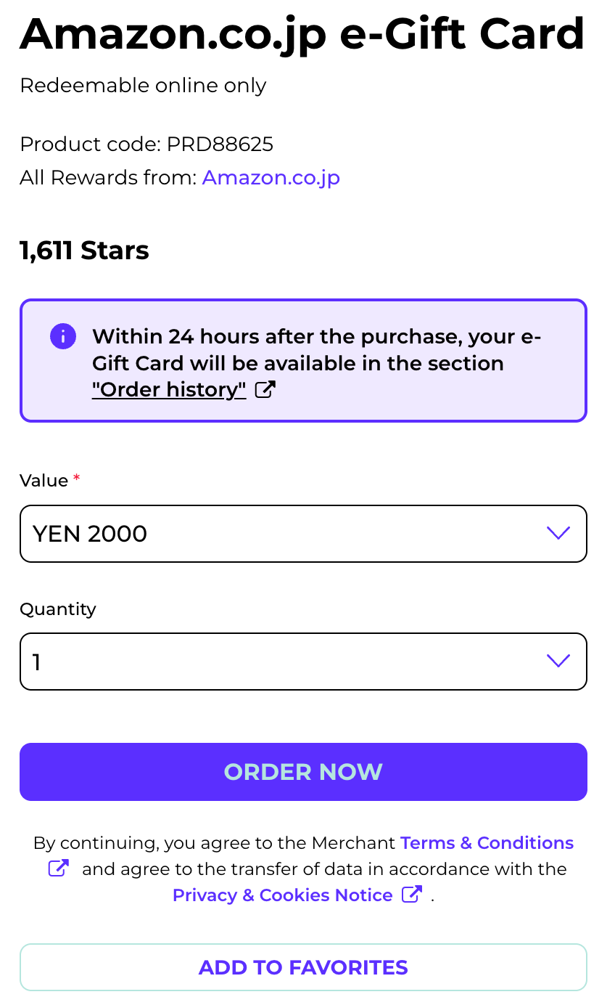Click the Redeemable online only subtitle
This screenshot has width=615, height=1005.
pos(143,86)
